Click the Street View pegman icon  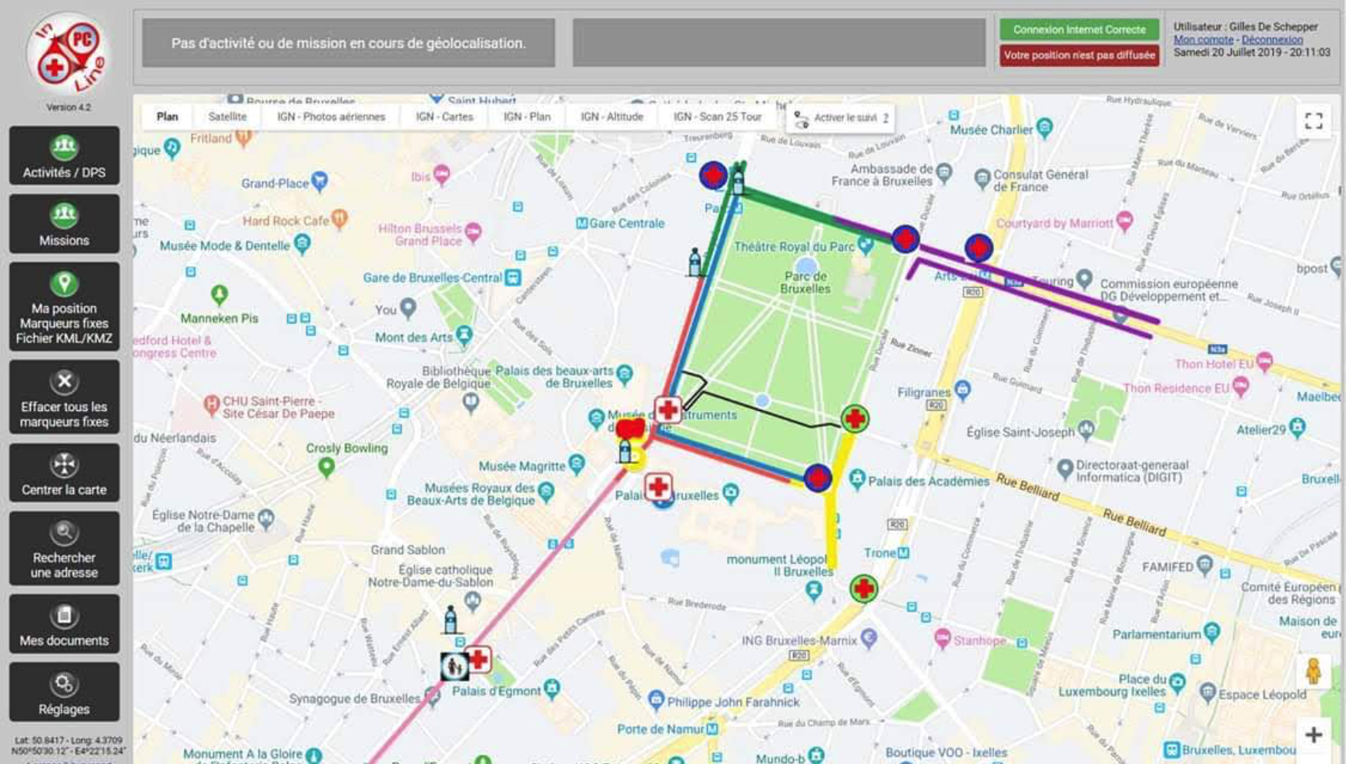click(1314, 671)
